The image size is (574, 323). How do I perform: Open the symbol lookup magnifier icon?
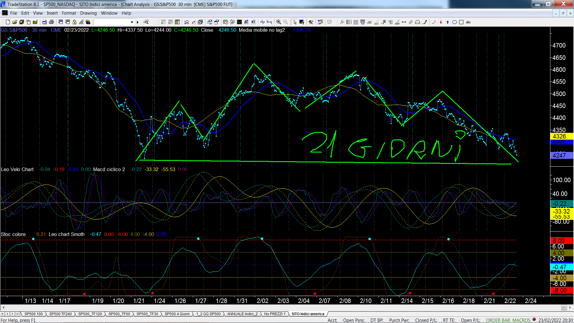(x=146, y=22)
